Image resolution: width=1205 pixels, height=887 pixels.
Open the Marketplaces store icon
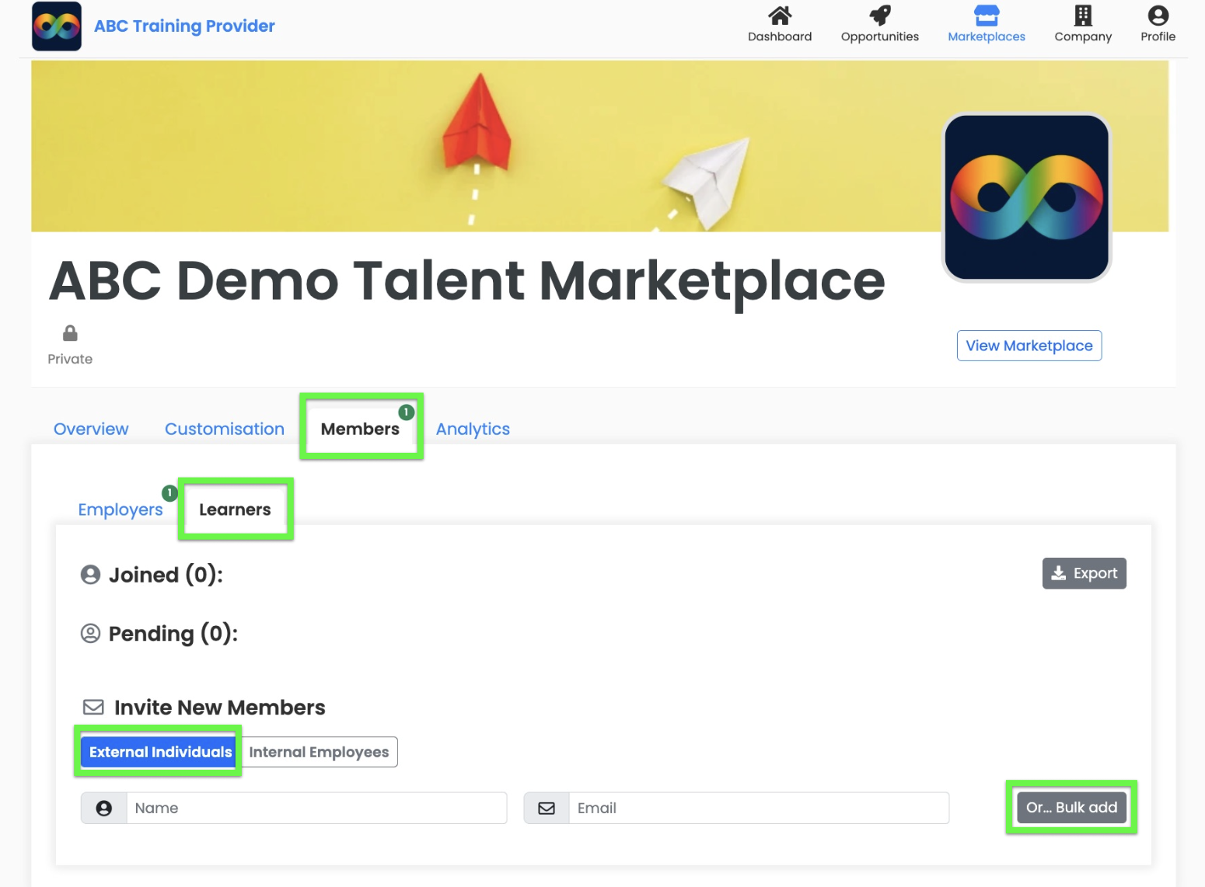(x=986, y=16)
